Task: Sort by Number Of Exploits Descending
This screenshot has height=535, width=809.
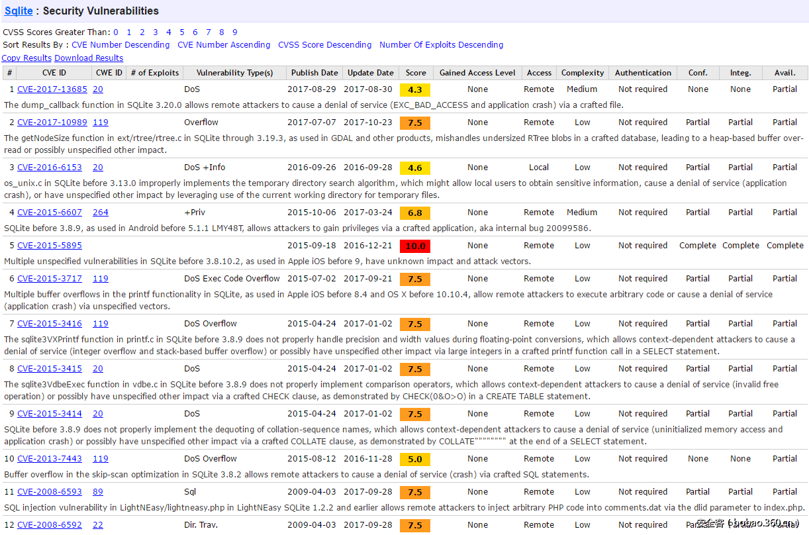Action: pos(441,44)
